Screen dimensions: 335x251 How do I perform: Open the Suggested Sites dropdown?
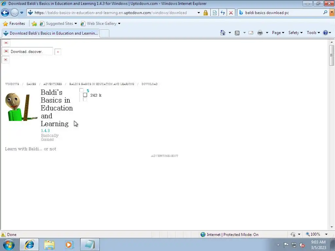coord(58,24)
